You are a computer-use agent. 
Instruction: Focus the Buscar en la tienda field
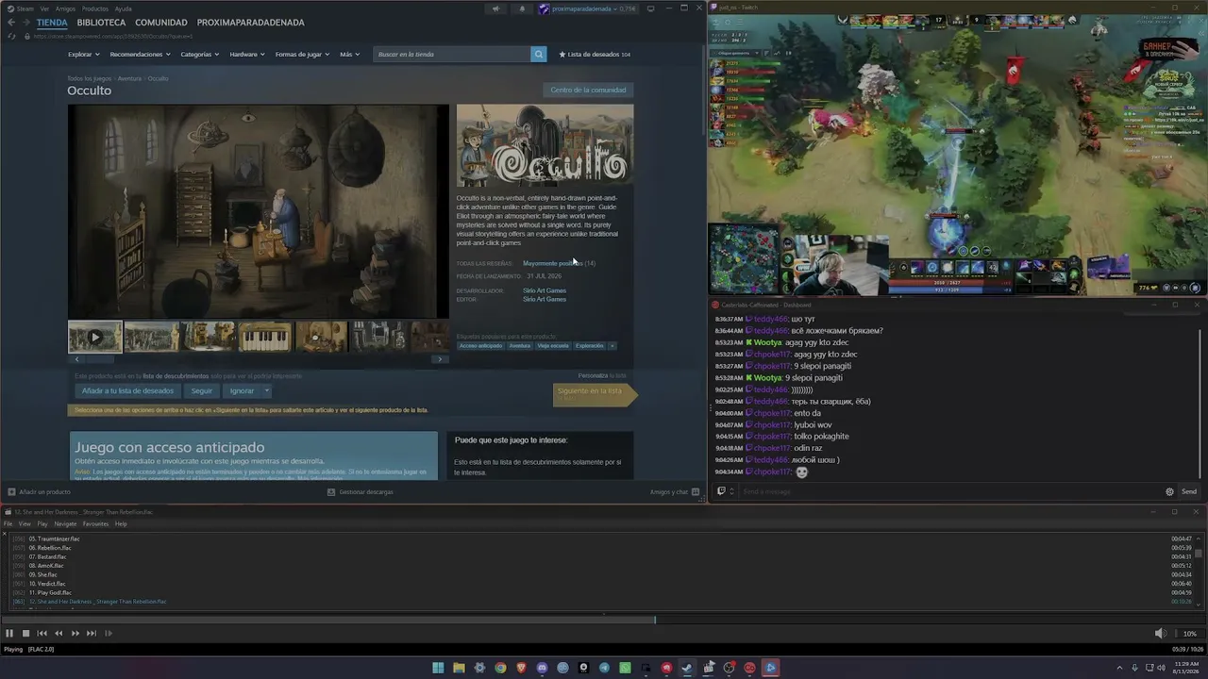point(452,54)
